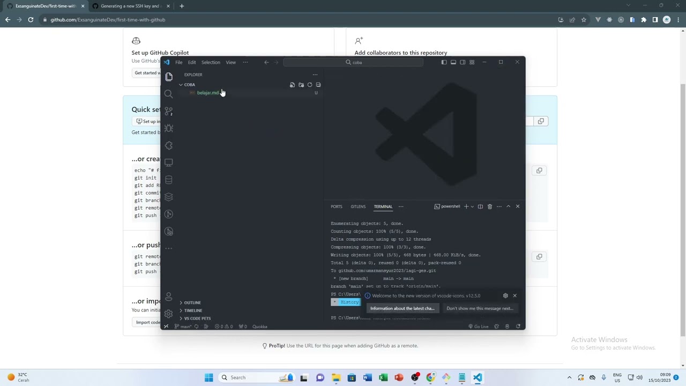
Task: Go back in VS Code navigation arrow
Action: coord(266,62)
